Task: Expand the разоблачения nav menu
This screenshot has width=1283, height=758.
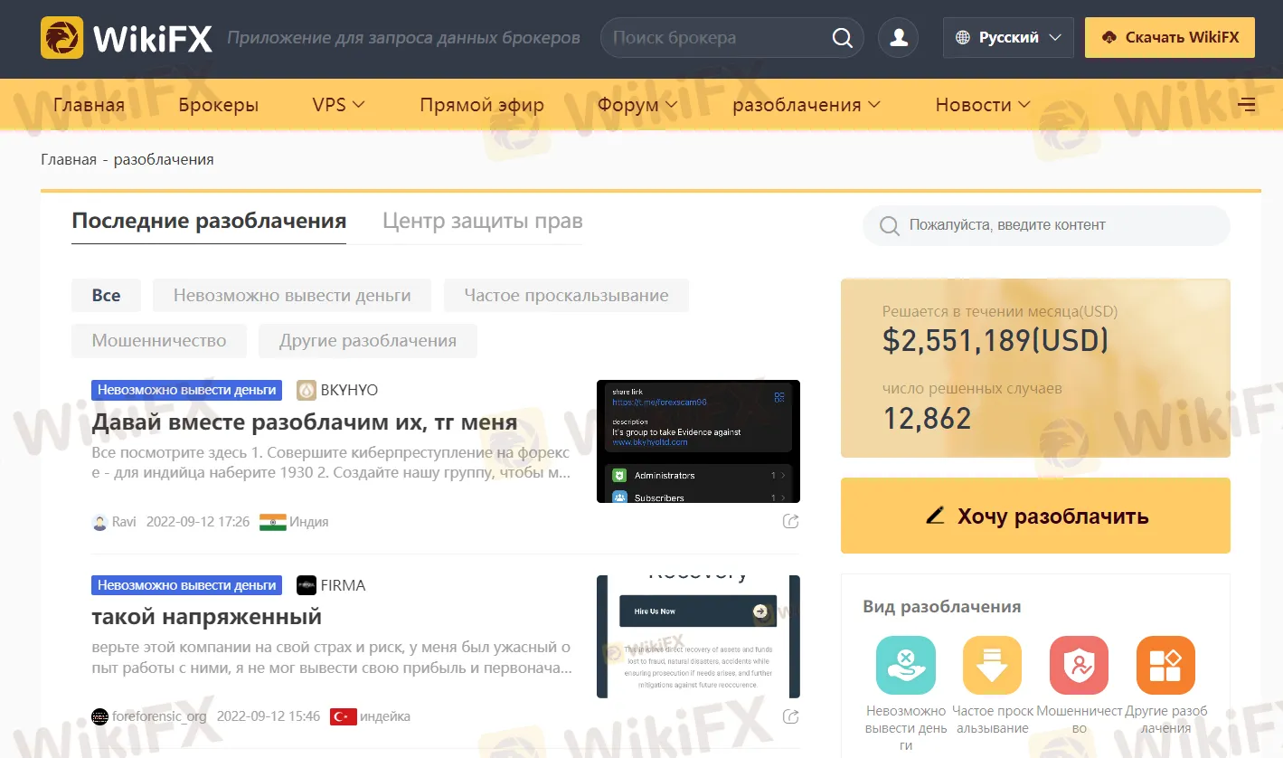Action: 807,105
